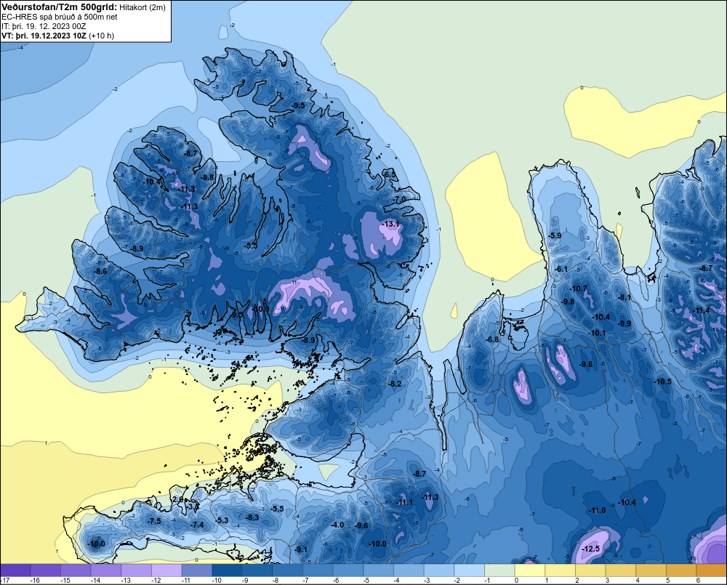
Task: Click the -8.1 temperature label
Action: tap(624, 297)
